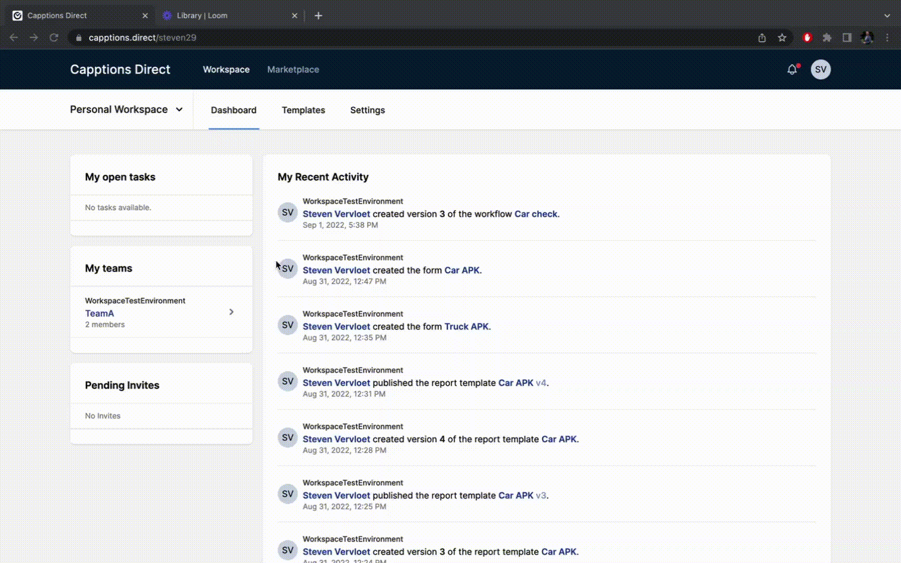Bookmark this page with the star icon
The image size is (901, 563).
782,38
